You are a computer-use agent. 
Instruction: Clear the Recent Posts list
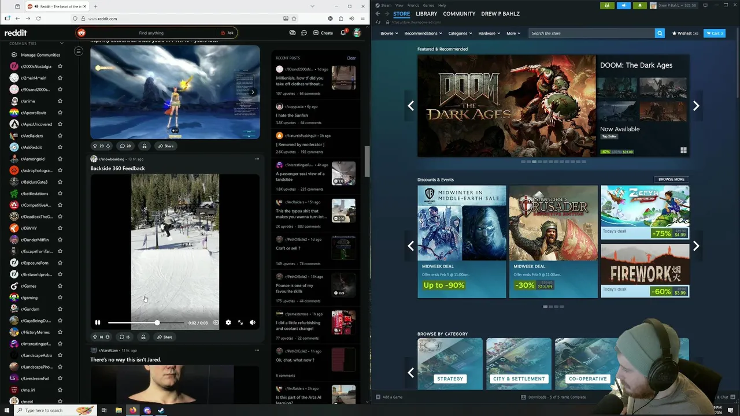pos(351,58)
